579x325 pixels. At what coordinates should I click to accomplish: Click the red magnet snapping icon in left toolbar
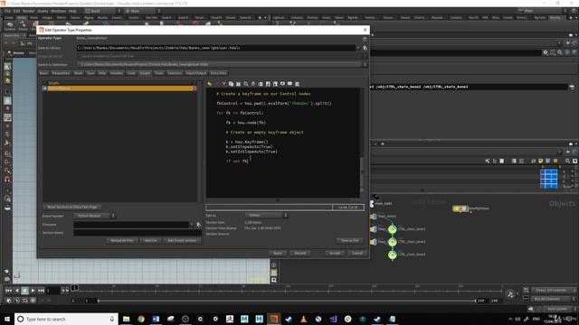(7, 180)
